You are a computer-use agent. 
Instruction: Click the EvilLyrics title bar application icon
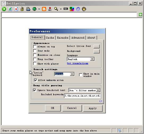coord(4,4)
